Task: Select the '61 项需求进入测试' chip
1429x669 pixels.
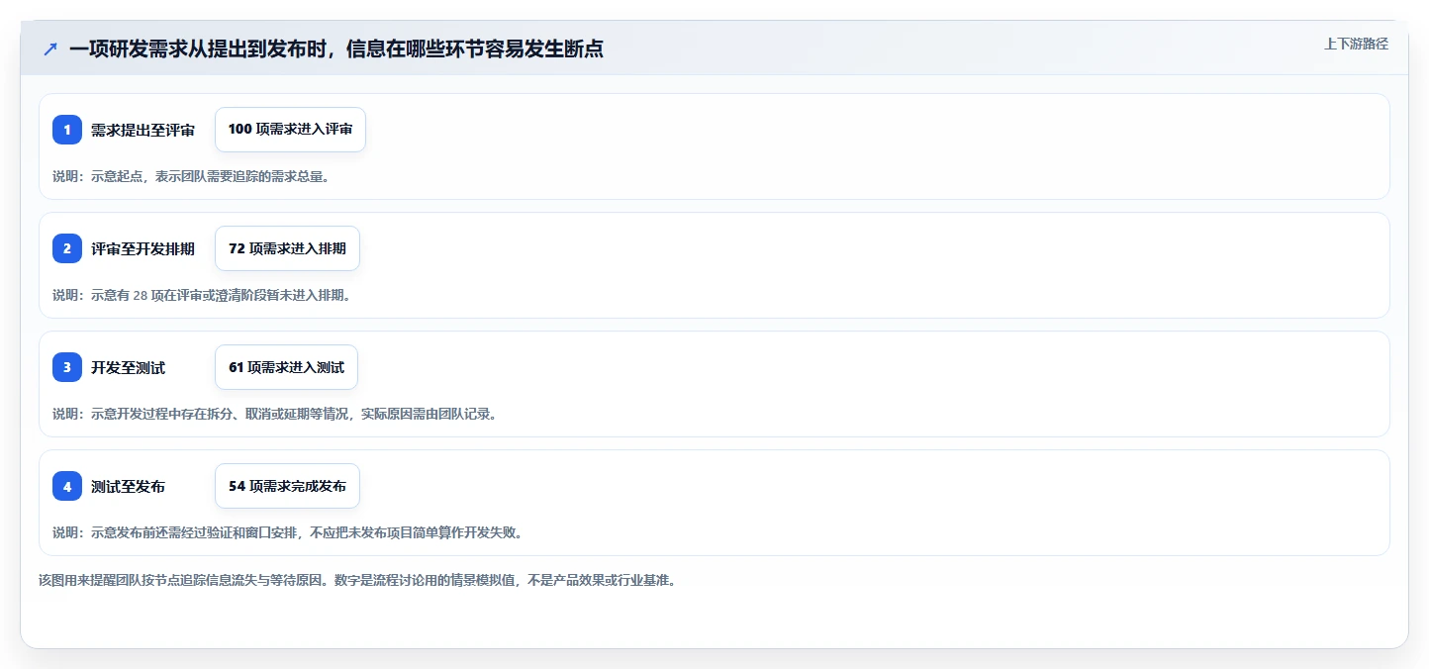Action: (x=286, y=367)
